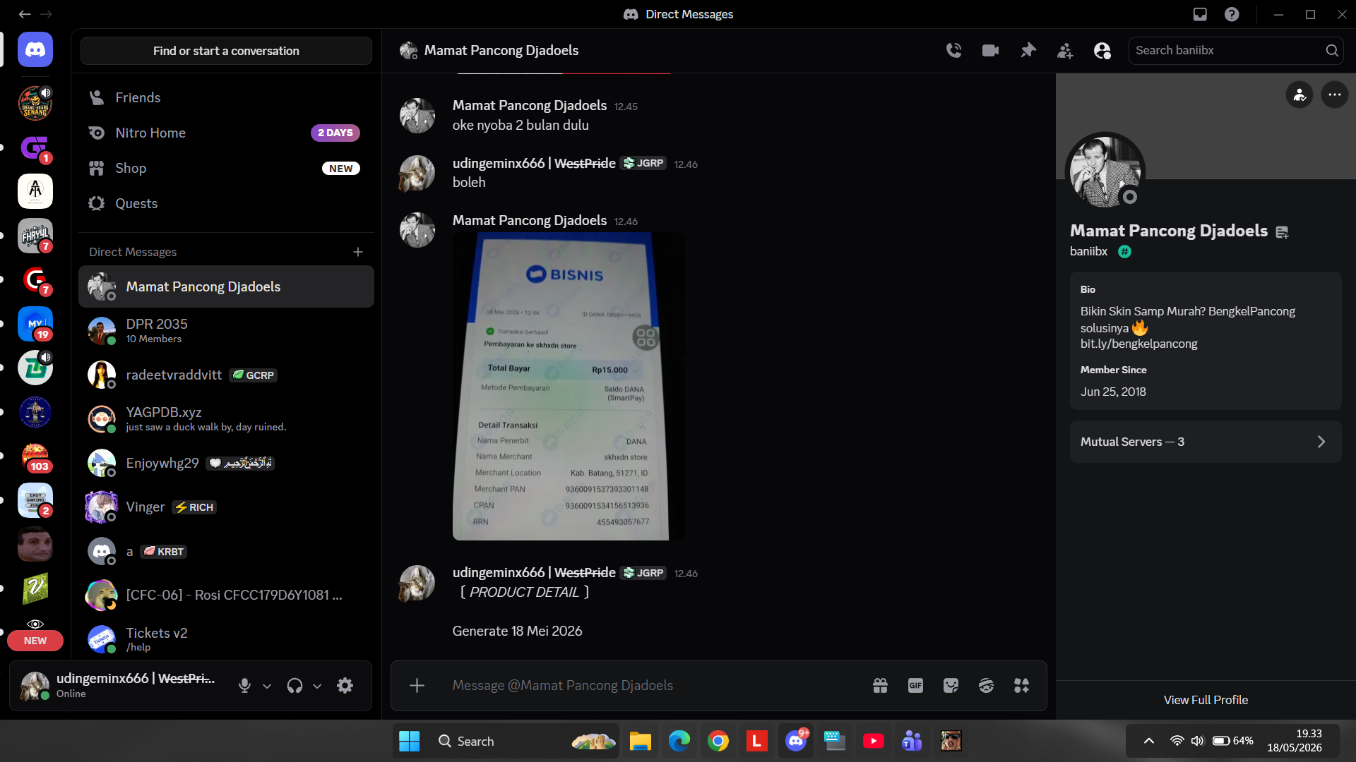Open the Tickets v2 conversation

tap(226, 639)
